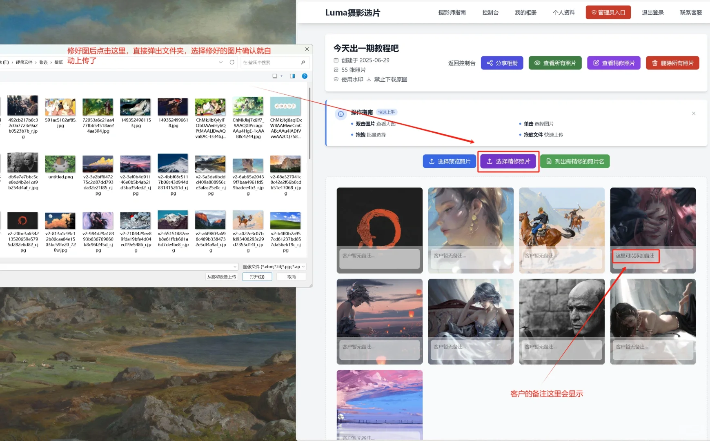710x441 pixels.
Task: Open 个人资料 nav item
Action: coord(564,13)
